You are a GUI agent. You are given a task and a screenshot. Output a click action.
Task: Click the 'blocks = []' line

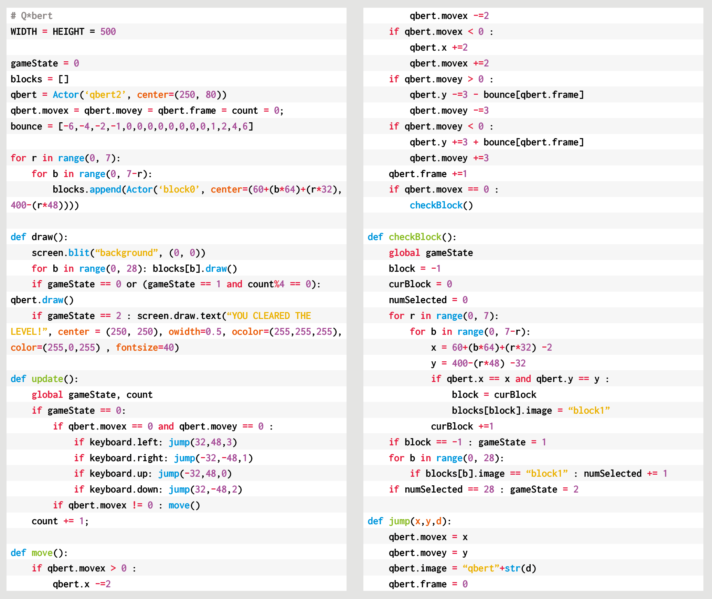(40, 79)
